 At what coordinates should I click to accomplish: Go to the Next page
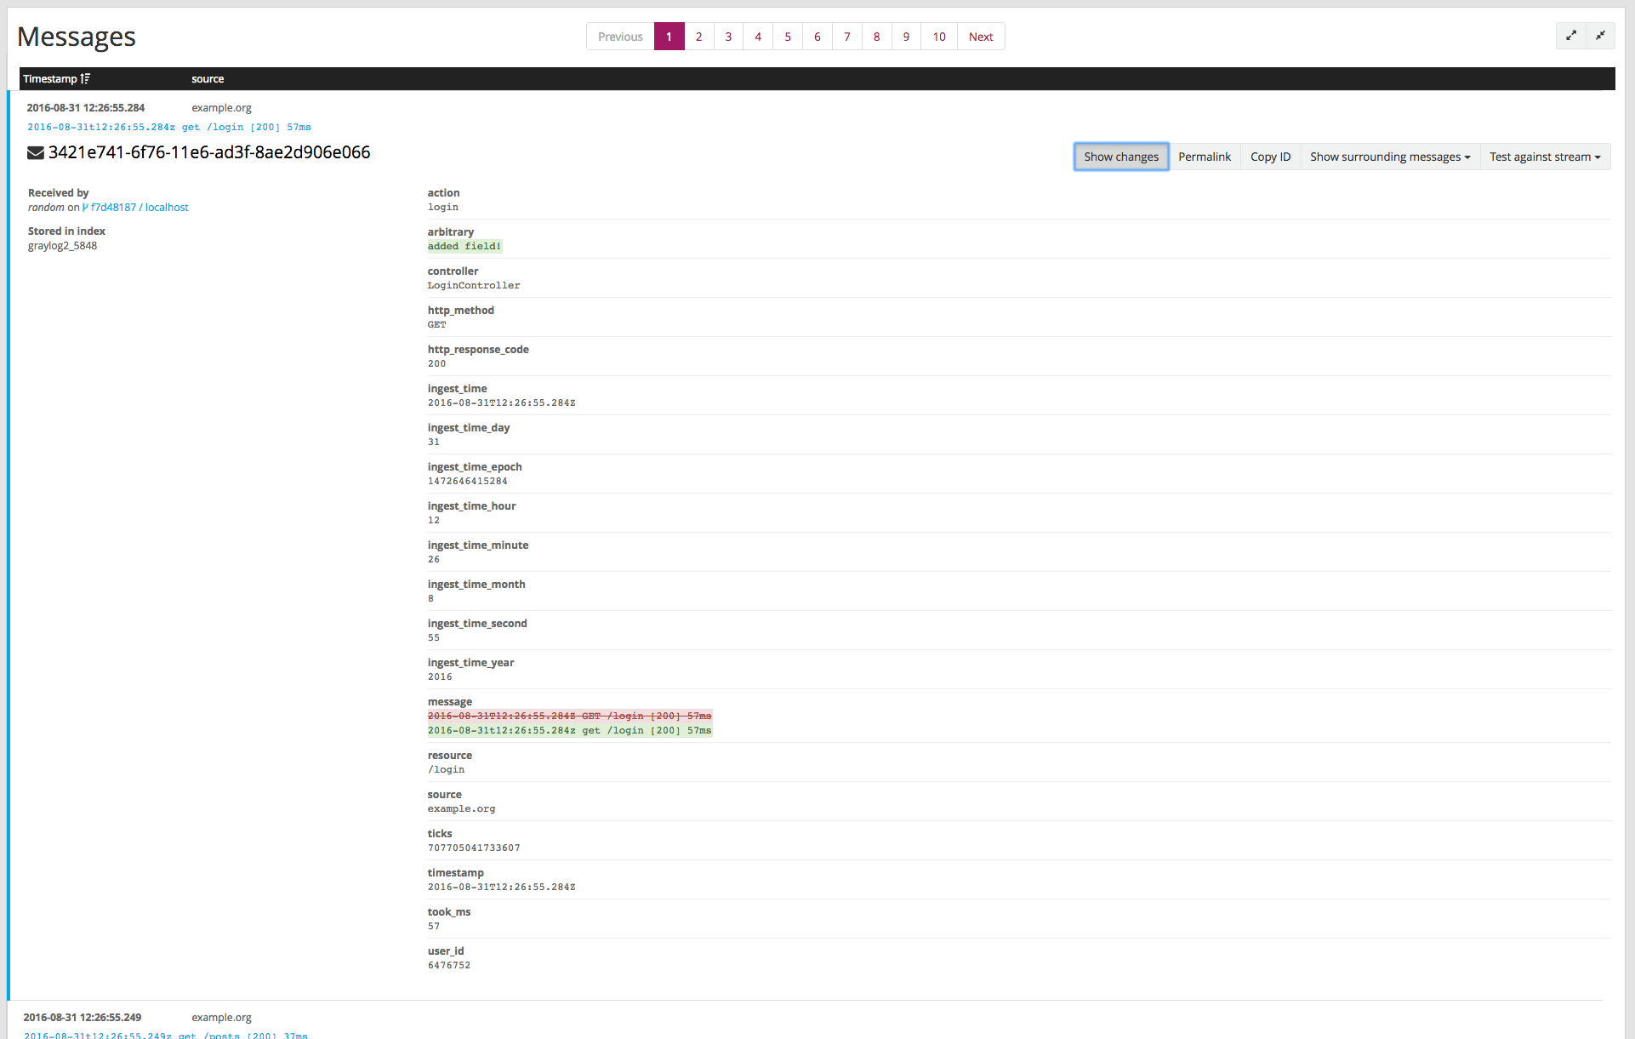[x=981, y=37]
